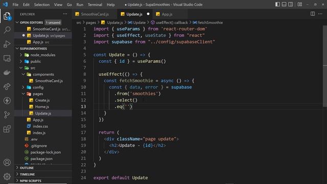Toggle secondary side bar layout icon
Image resolution: width=327 pixels, height=184 pixels.
(x=290, y=5)
